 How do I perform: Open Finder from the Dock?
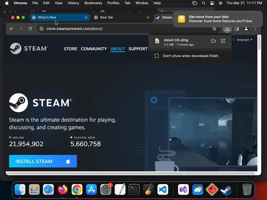tap(20, 190)
